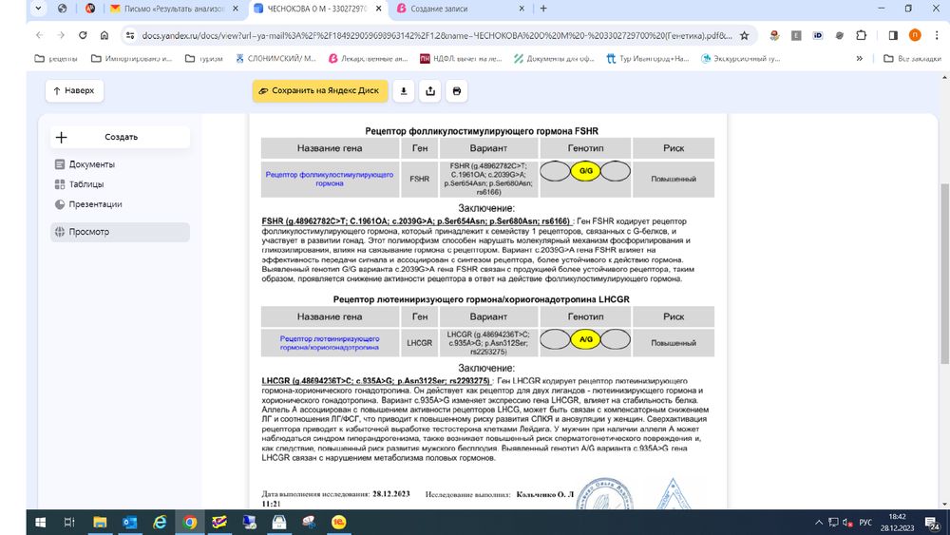This screenshot has width=950, height=535.
Task: Open the orange profile avatar
Action: [915, 35]
